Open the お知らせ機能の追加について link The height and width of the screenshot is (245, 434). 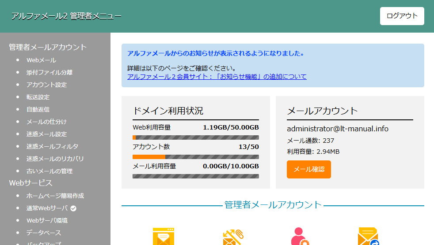click(217, 76)
